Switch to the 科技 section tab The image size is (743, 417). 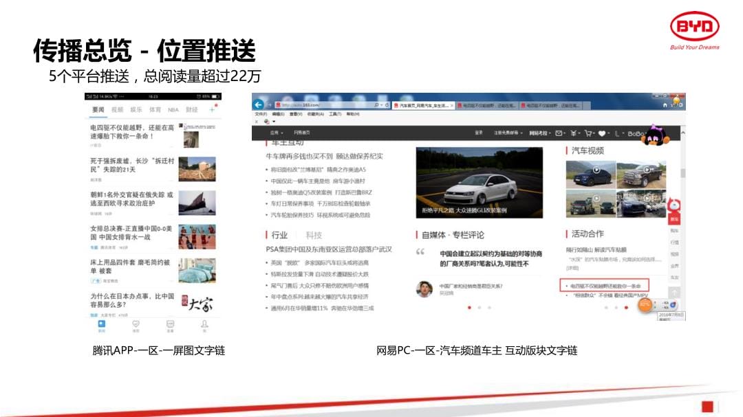click(314, 235)
